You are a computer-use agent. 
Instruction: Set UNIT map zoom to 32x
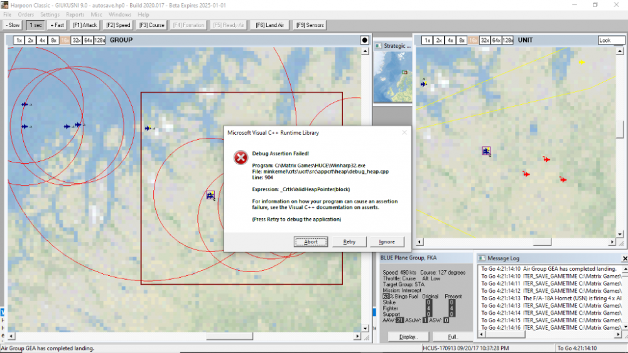[485, 40]
